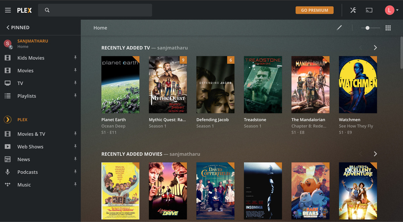Click the edit pencil icon on Home

click(x=339, y=28)
